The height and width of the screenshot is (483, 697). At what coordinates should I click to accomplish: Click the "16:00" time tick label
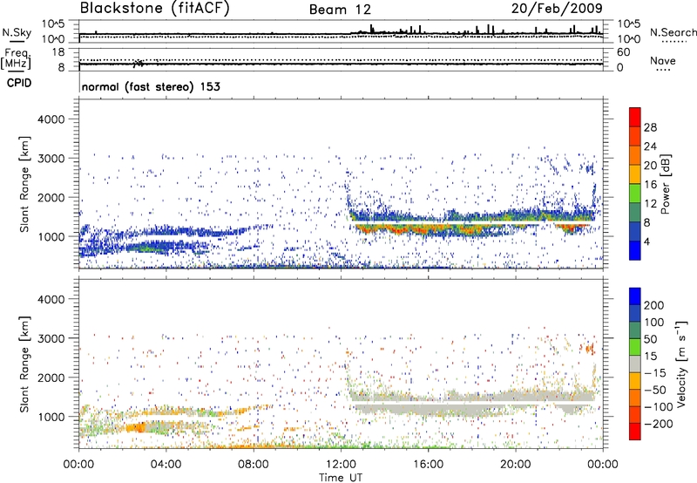pos(428,465)
